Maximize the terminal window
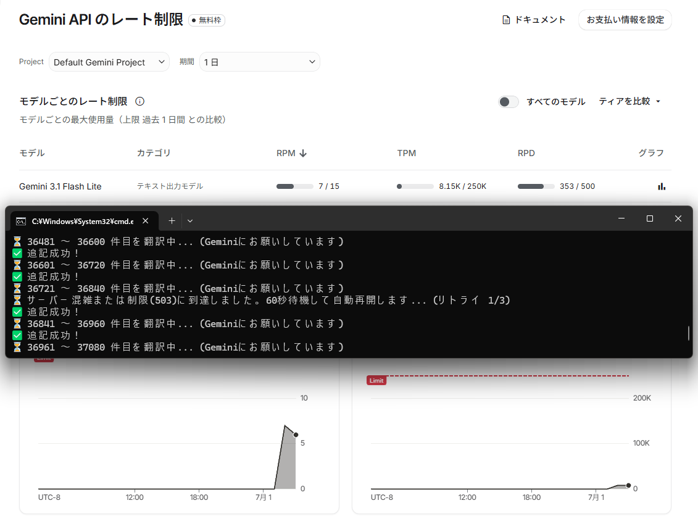This screenshot has height=524, width=698. point(649,218)
